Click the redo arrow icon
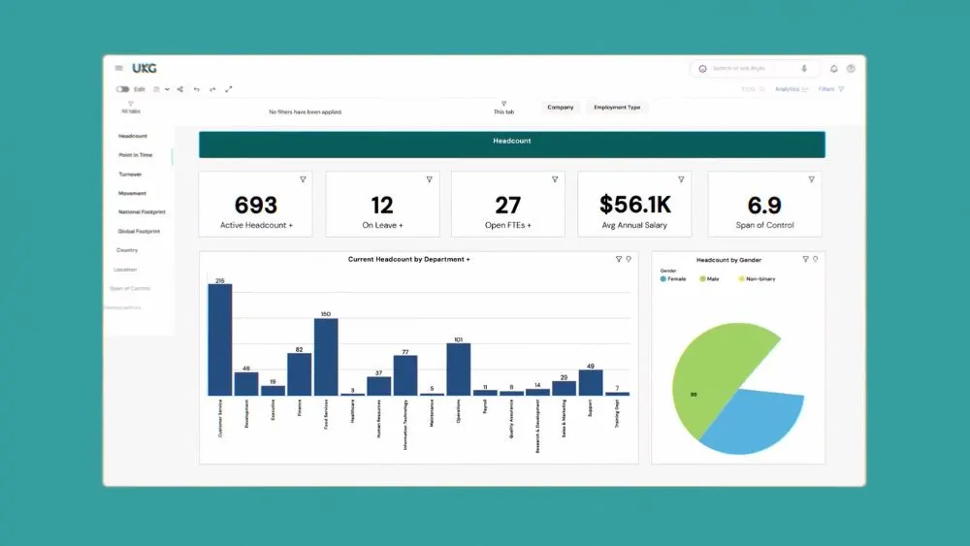This screenshot has height=546, width=970. 212,89
